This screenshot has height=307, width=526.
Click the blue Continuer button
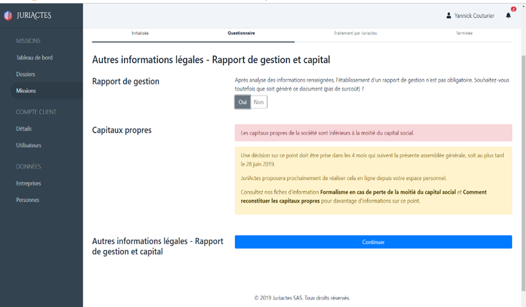373,242
